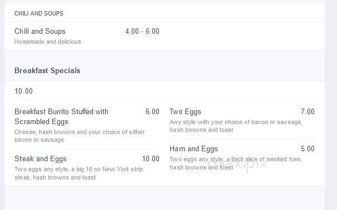Click the Ham and Eggs 5.00 price
Image resolution: width=337 pixels, height=210 pixels.
[308, 149]
